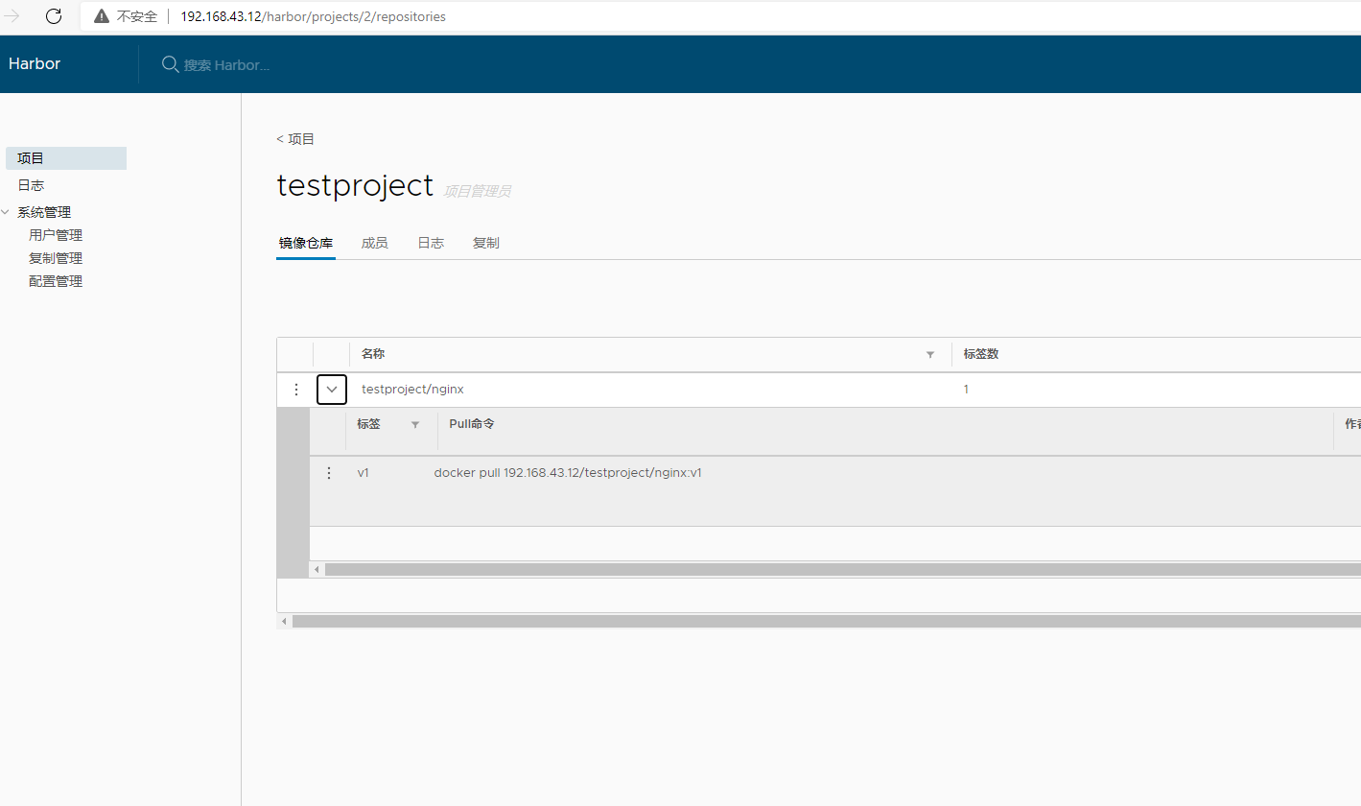Sort by the 名称 column header
Viewport: 1361px width, 806px height.
click(x=373, y=354)
